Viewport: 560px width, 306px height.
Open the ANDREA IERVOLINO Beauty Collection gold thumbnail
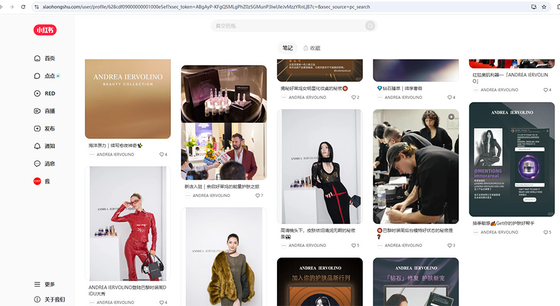pyautogui.click(x=128, y=99)
